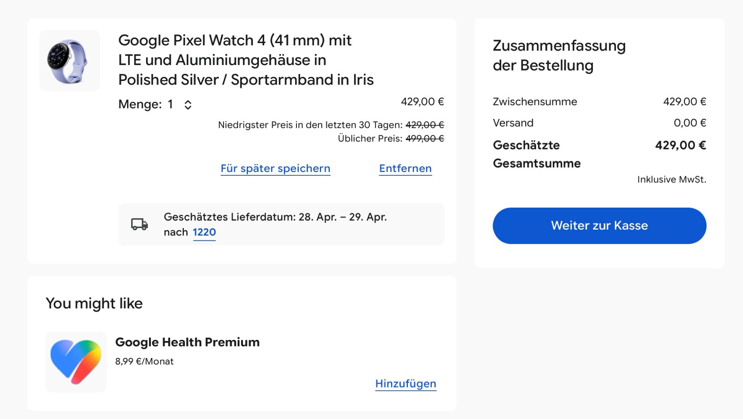Open the Menge quantity selector arrows
Viewport: 743px width, 419px height.
point(188,105)
